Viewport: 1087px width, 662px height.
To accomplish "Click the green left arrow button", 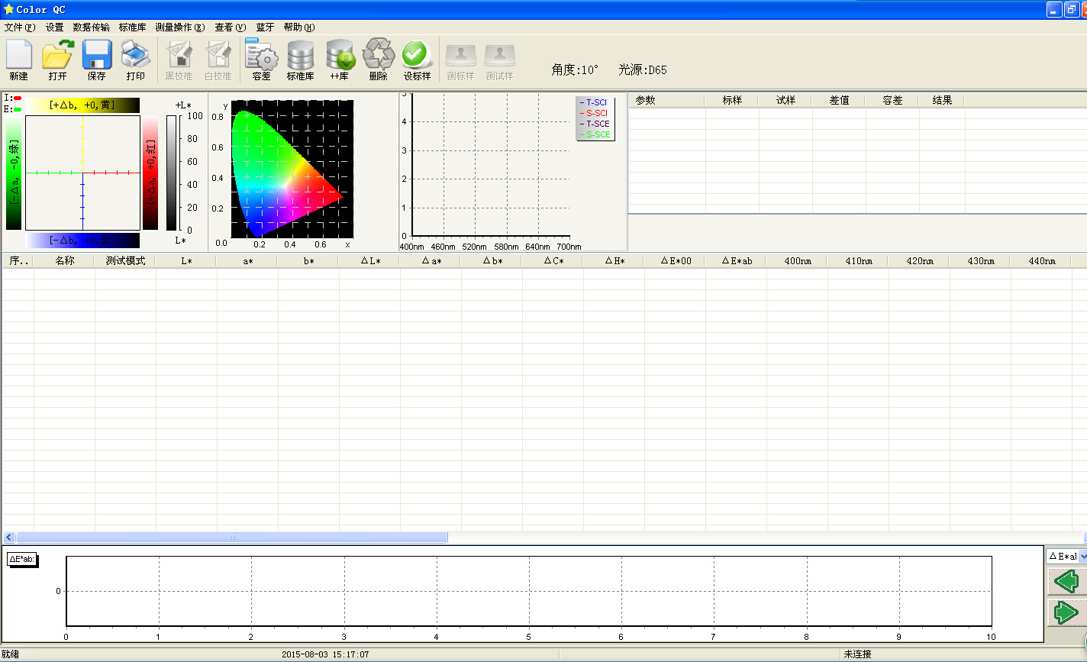I will coord(1066,582).
